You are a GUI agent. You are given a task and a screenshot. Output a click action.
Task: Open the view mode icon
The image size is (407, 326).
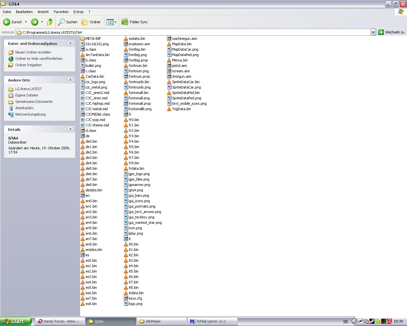tap(110, 22)
